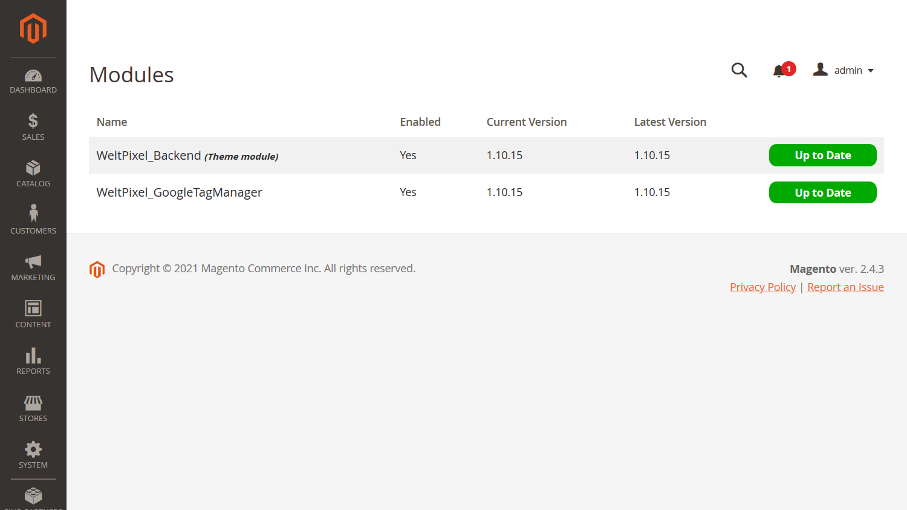Click the search magnifier icon
Viewport: 907px width, 510px height.
click(739, 70)
